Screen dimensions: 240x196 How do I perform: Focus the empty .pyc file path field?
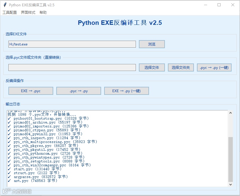pyautogui.click(x=72, y=67)
